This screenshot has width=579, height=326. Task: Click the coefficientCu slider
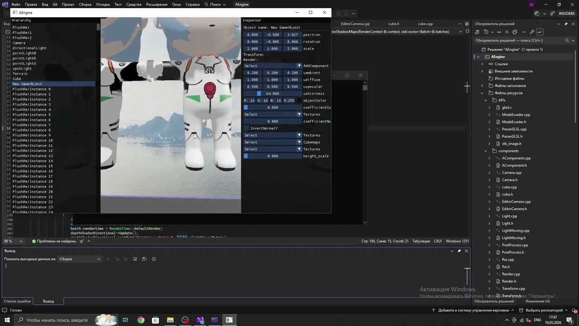[272, 107]
